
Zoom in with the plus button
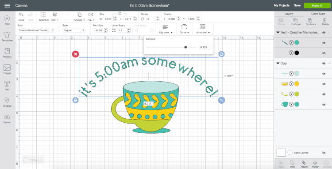click(40, 160)
